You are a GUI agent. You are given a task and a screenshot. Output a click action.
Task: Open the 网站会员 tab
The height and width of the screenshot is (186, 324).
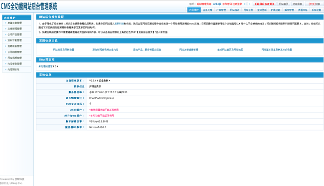coord(248,10)
